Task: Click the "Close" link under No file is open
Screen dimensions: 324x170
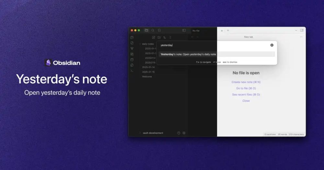Action: click(x=246, y=101)
